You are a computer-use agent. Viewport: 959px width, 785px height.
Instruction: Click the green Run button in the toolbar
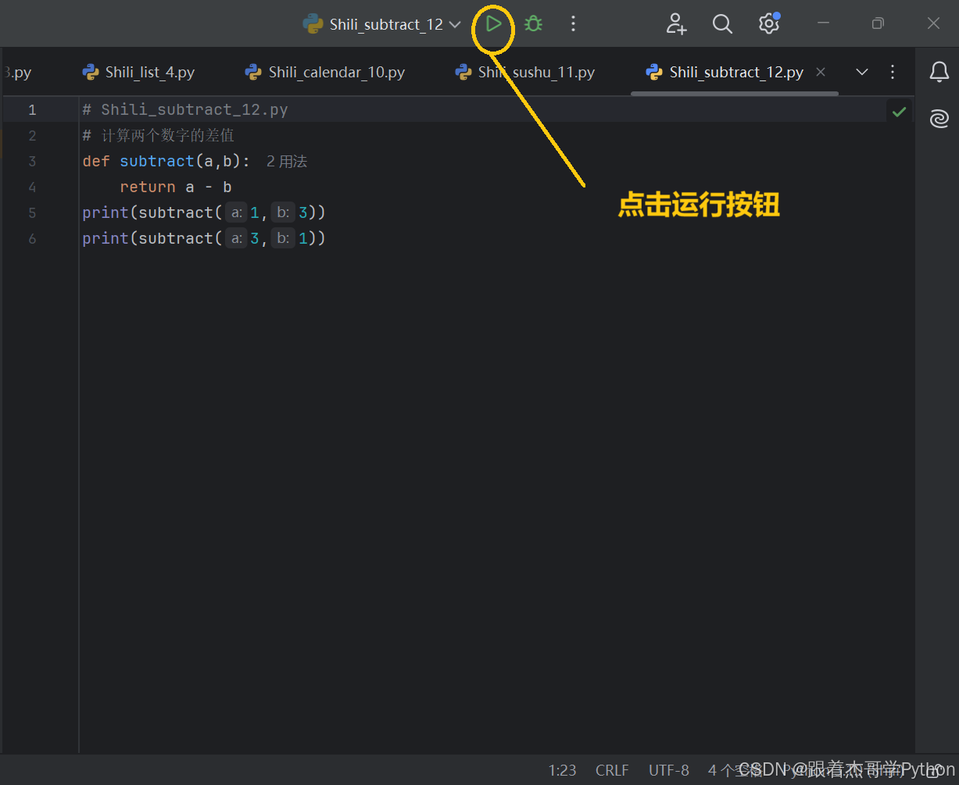point(493,23)
